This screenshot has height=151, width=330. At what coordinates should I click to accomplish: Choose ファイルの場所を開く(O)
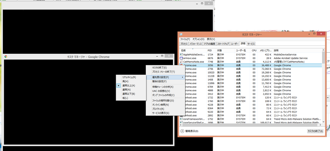coord(165,101)
